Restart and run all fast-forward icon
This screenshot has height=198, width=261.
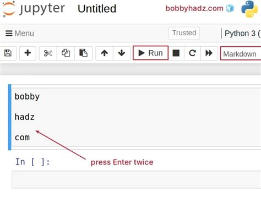[x=209, y=53]
